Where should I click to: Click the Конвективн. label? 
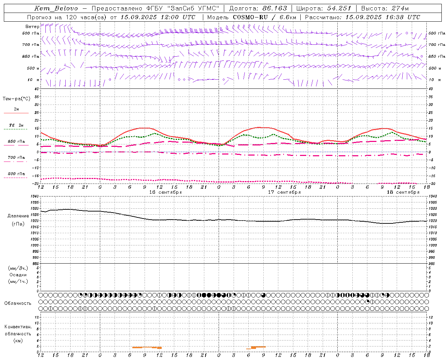(x=18, y=327)
